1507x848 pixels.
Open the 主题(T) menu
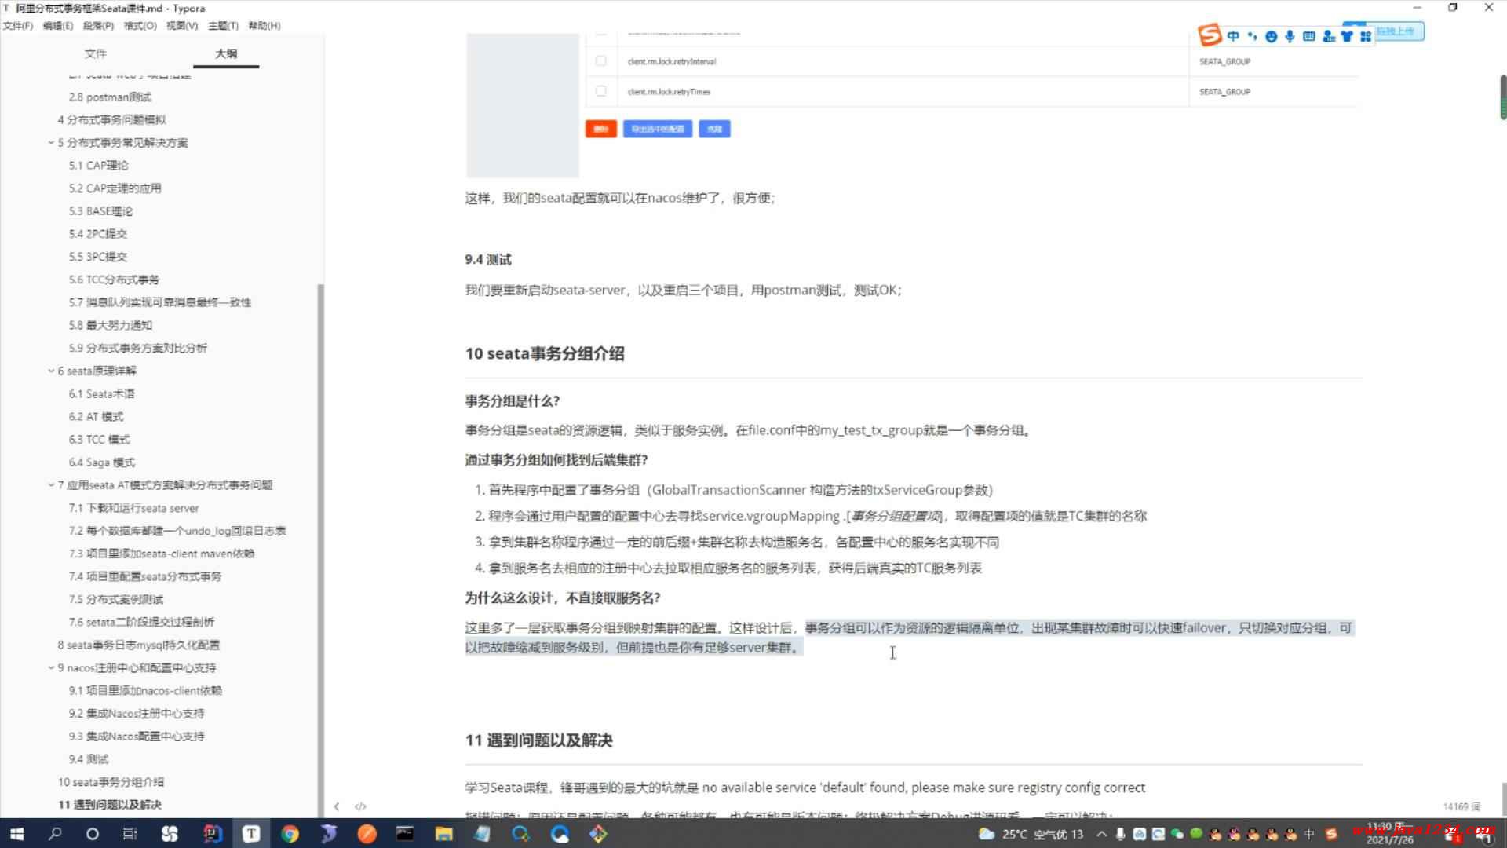(224, 26)
